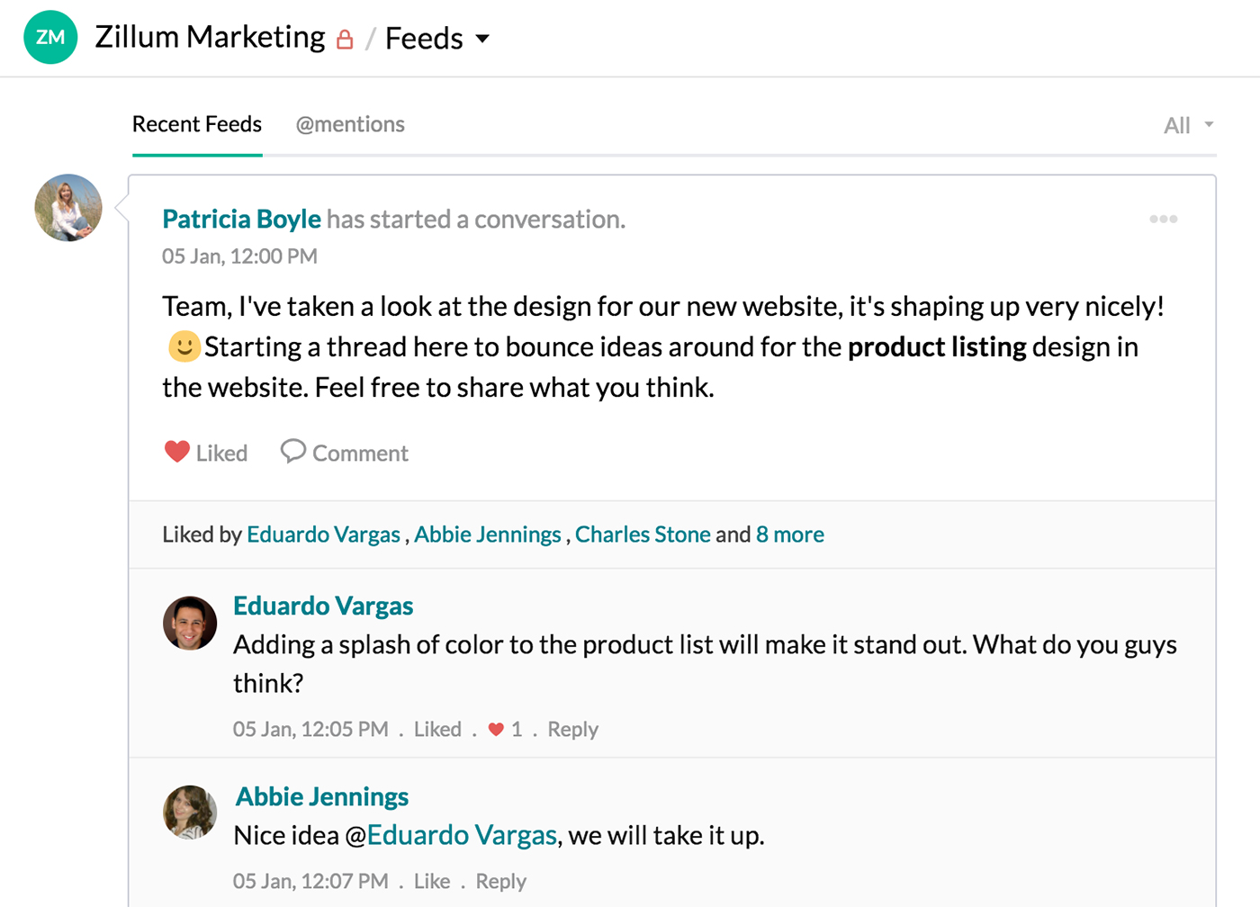Expand the Feeds dropdown arrow
The height and width of the screenshot is (907, 1260).
point(482,39)
